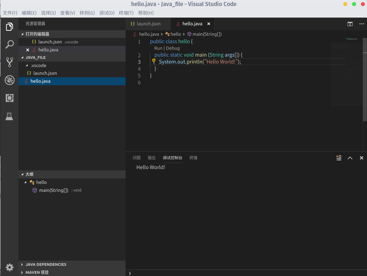Select the 调试控制台 panel tab
This screenshot has width=367, height=276.
point(173,158)
